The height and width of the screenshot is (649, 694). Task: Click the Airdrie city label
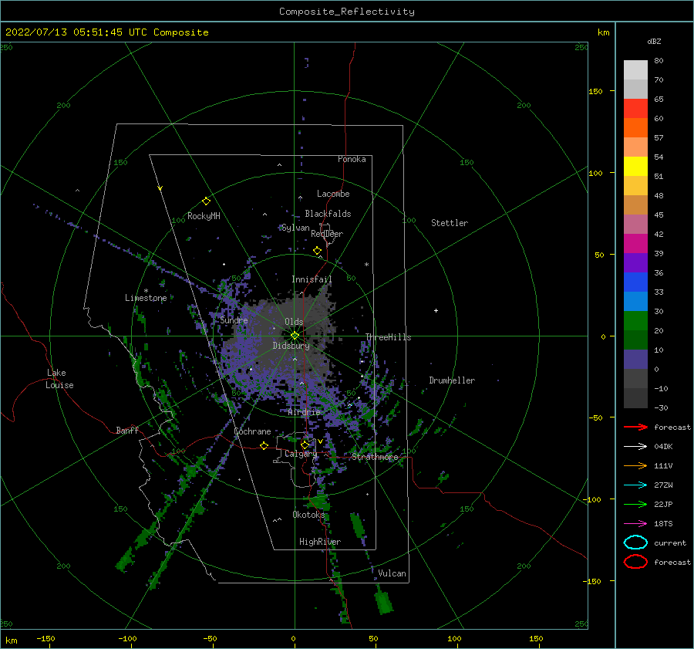click(x=304, y=412)
